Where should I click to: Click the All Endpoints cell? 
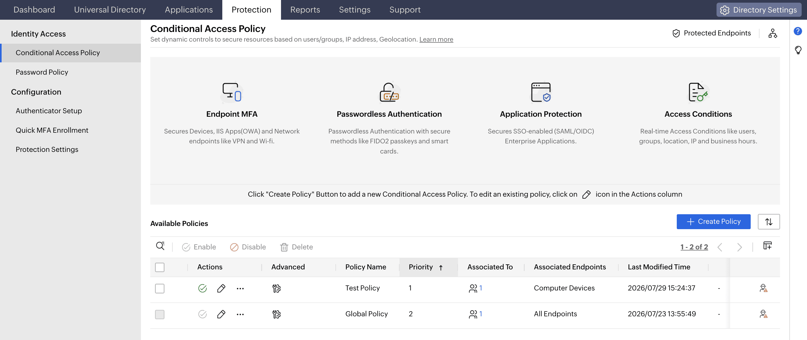click(x=555, y=314)
